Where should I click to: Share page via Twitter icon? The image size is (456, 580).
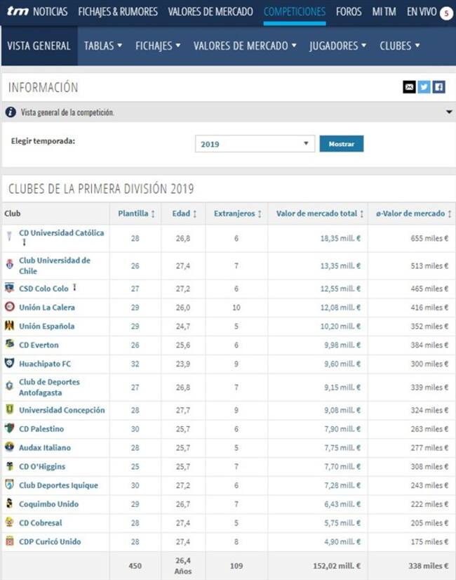click(x=424, y=87)
